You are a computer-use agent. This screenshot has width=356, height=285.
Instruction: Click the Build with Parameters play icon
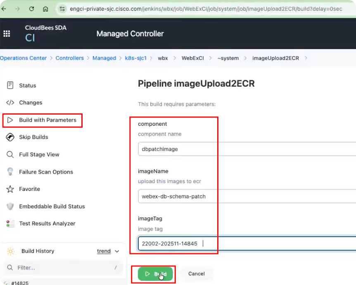point(10,120)
